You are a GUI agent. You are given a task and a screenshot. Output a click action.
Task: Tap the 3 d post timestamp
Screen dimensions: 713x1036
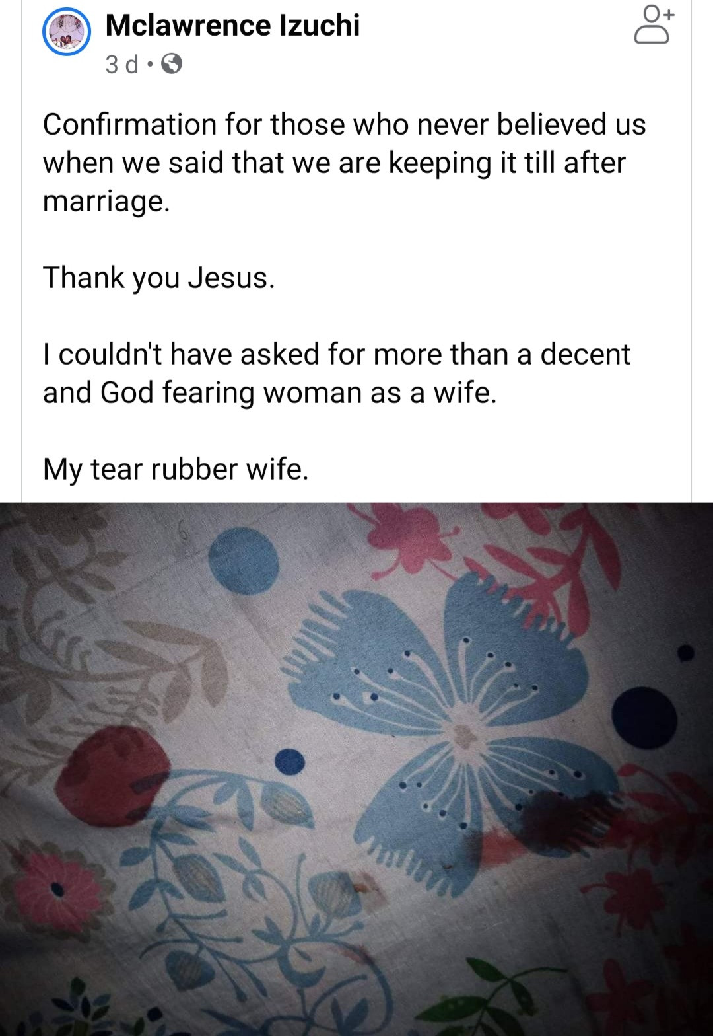[x=122, y=64]
